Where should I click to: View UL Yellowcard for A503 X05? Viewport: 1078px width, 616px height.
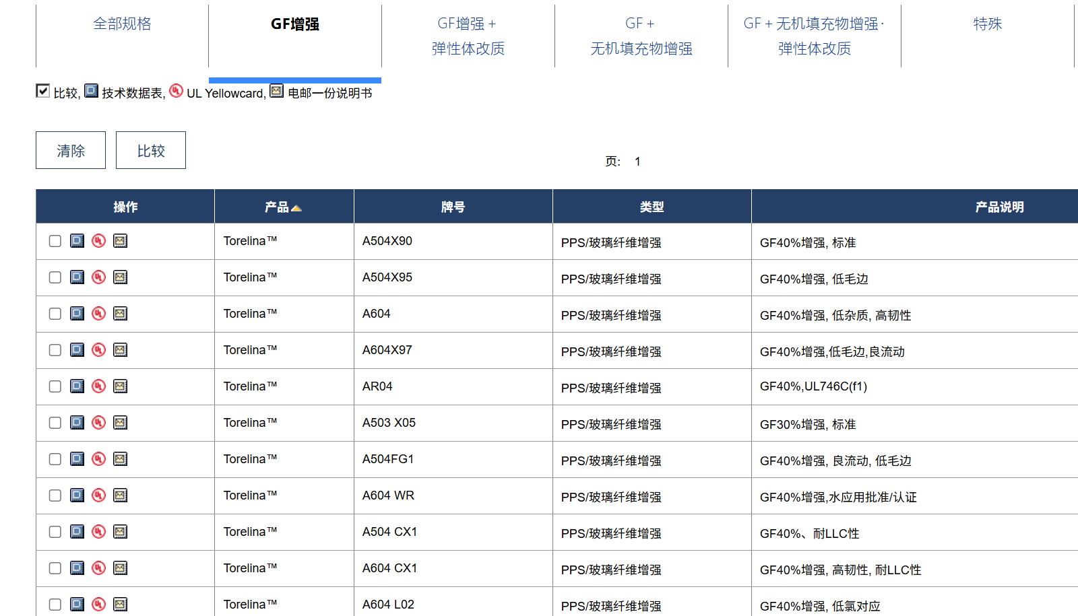pos(99,423)
